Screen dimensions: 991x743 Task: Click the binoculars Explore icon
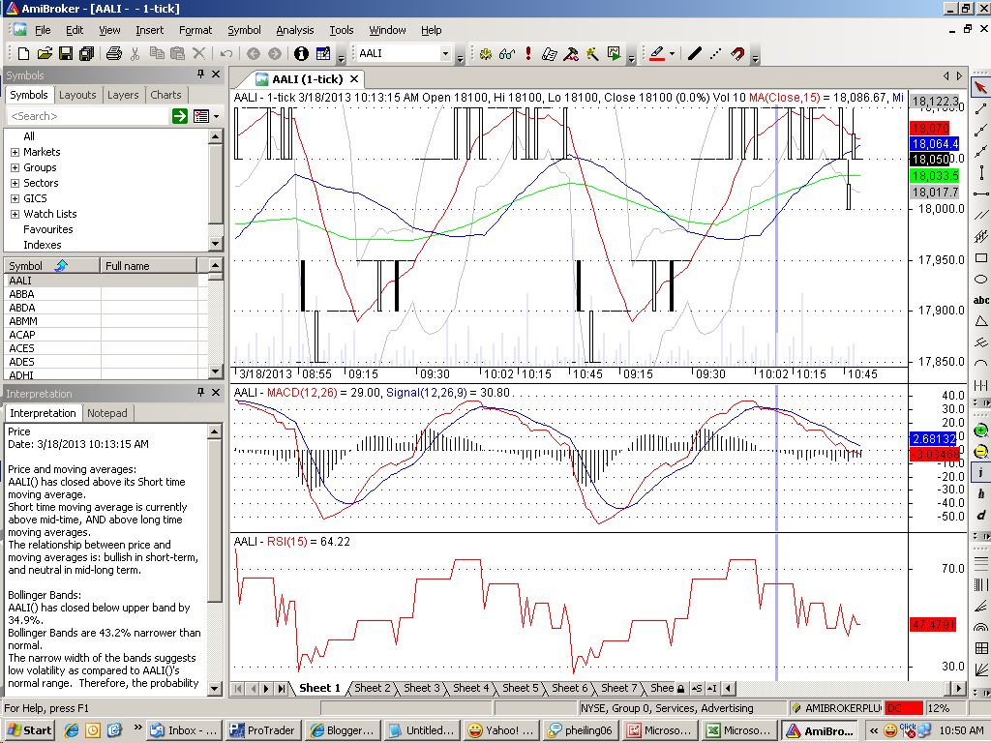click(x=507, y=54)
